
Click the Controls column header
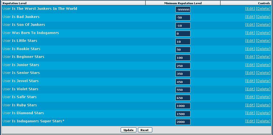click(246, 3)
